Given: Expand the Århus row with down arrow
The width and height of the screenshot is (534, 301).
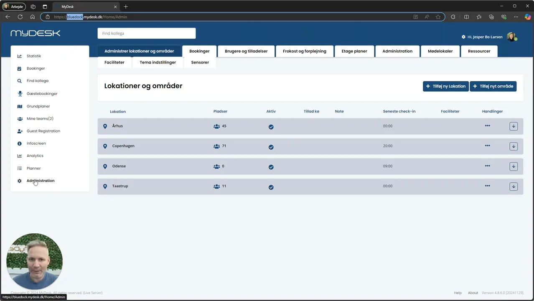Looking at the screenshot, I should [514, 126].
